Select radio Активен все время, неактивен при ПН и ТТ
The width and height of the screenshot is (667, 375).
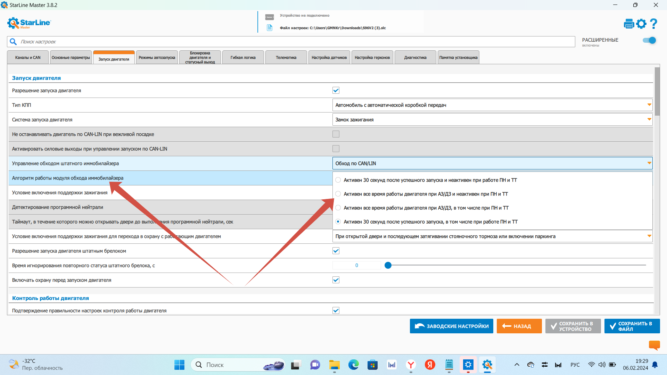[x=338, y=194]
